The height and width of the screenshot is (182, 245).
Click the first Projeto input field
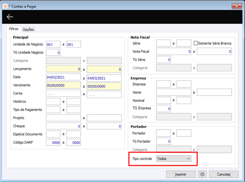(x=63, y=118)
